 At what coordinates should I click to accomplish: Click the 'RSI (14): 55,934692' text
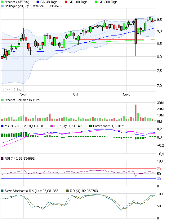pos(20,158)
